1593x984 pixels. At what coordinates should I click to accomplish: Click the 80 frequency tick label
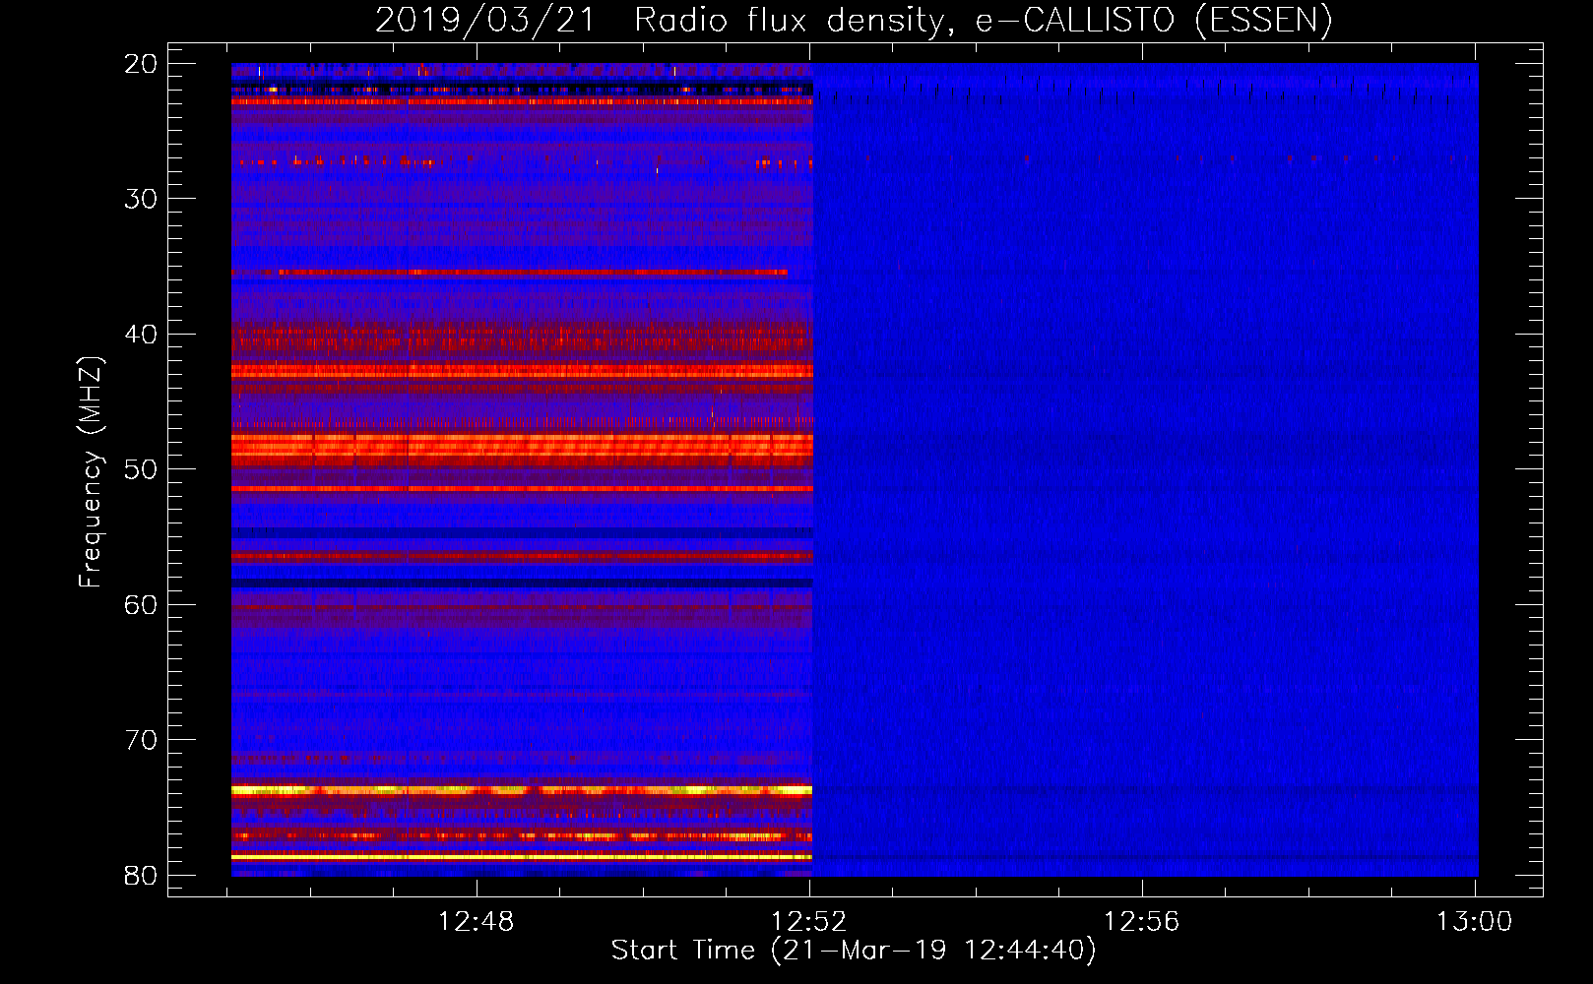click(x=141, y=876)
